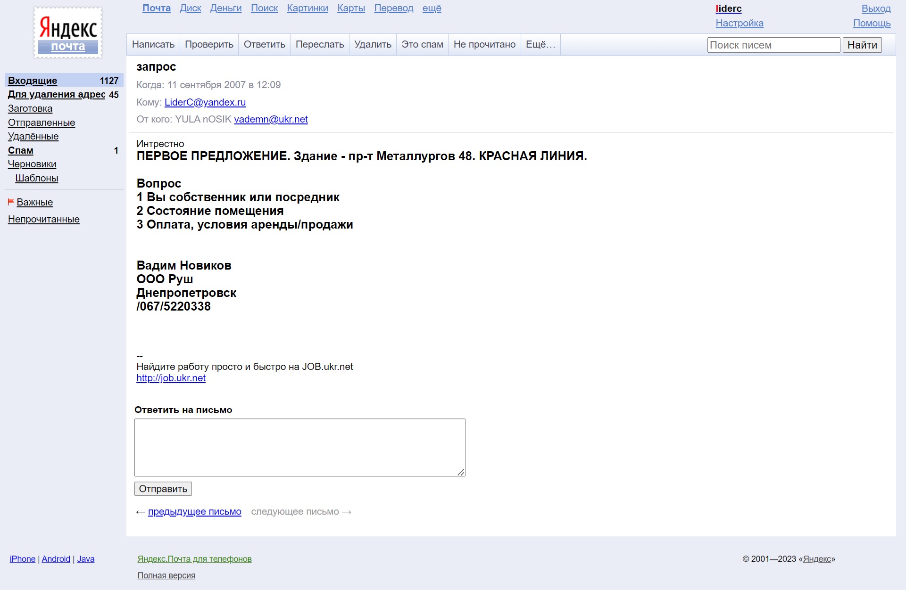
Task: Open the Помощь help page
Action: coord(872,23)
